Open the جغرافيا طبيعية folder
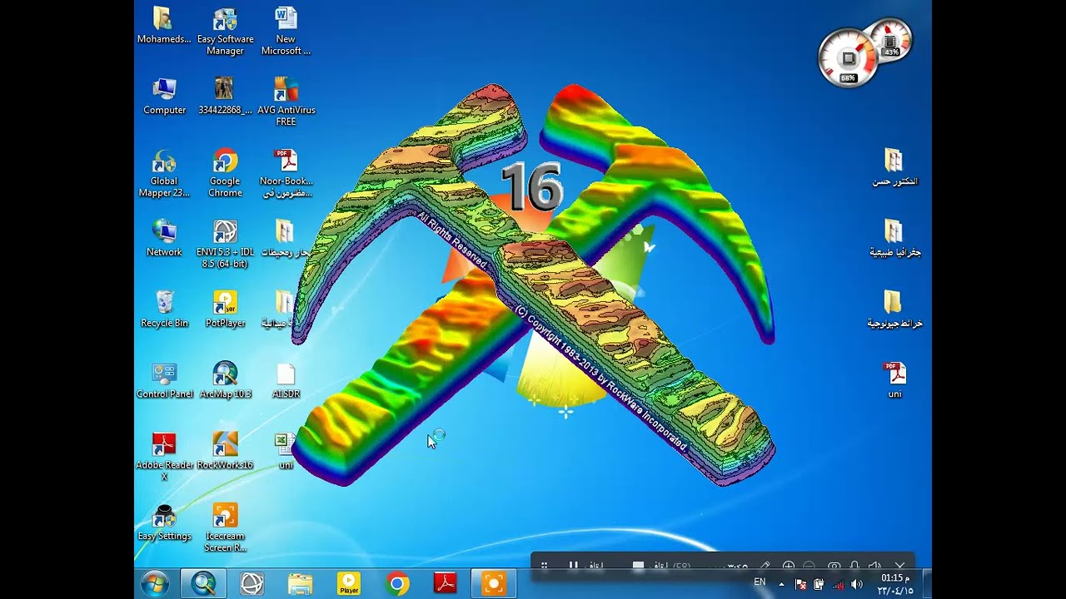Screen dimensions: 1066x599 [894, 238]
